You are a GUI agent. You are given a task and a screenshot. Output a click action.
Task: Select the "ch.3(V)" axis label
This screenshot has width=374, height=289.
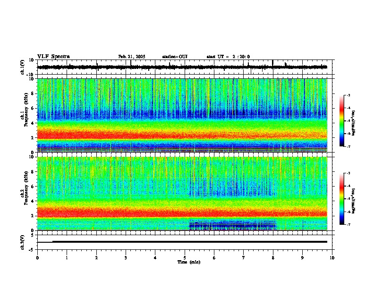click(x=23, y=242)
